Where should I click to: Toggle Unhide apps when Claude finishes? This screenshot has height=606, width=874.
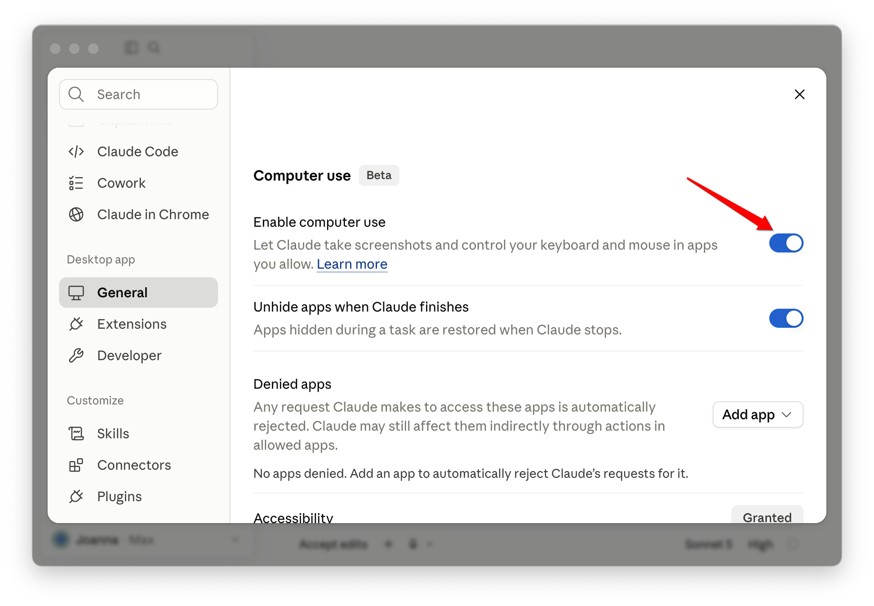pos(786,318)
